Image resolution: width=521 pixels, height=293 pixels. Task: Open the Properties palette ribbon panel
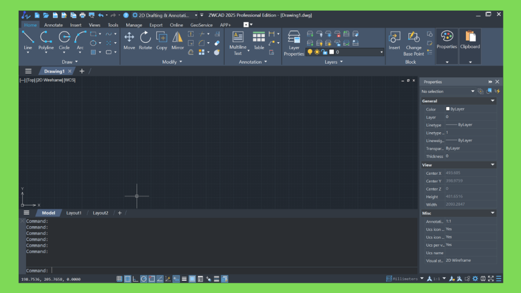click(x=447, y=46)
